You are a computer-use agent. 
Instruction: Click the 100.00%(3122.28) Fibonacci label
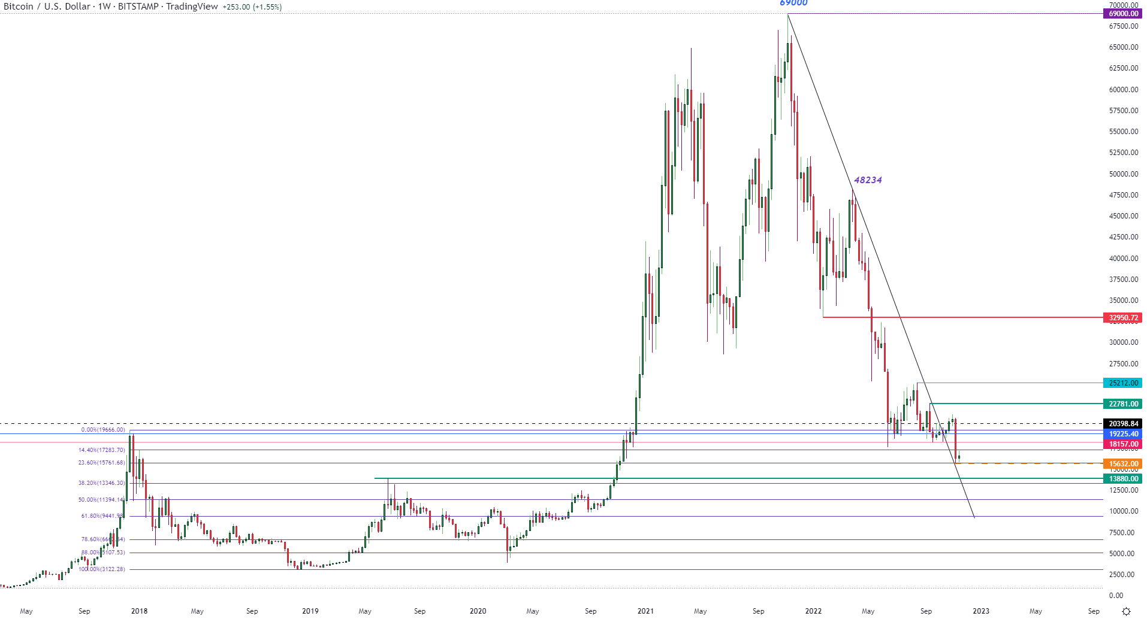coord(102,569)
